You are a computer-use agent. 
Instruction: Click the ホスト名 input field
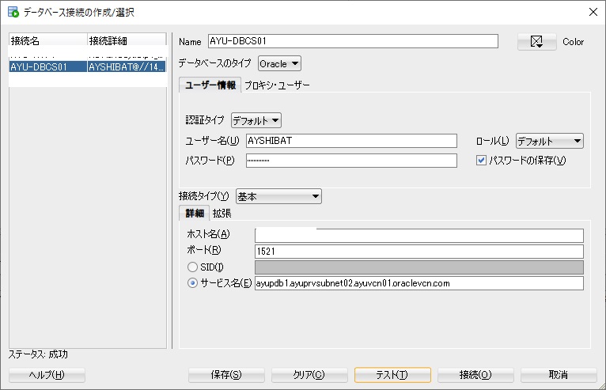pyautogui.click(x=419, y=236)
